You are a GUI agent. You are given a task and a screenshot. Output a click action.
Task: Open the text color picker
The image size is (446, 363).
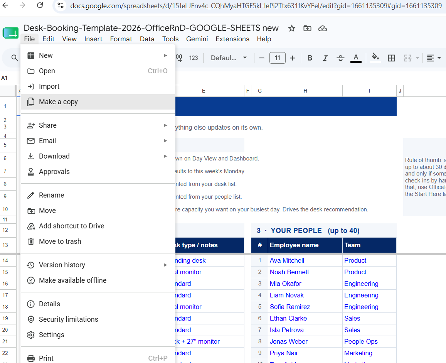(356, 58)
